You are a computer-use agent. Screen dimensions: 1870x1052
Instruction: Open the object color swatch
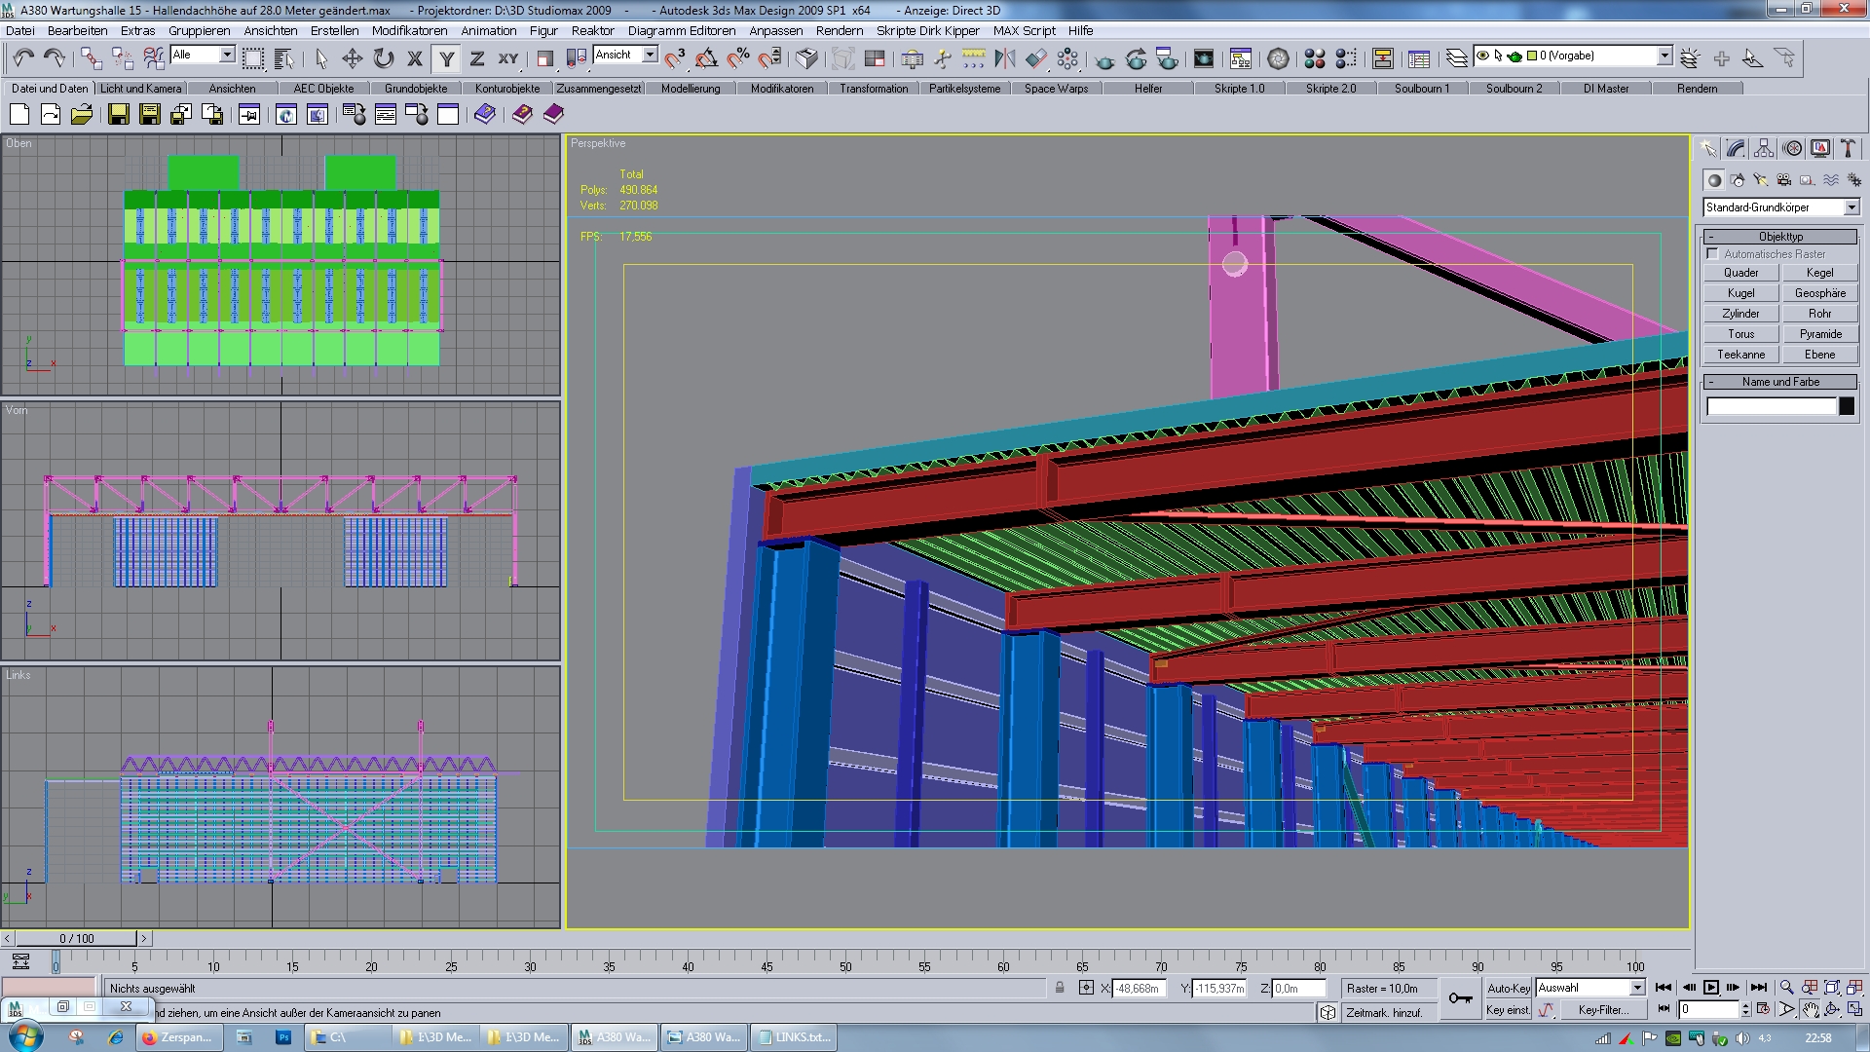click(x=1847, y=407)
